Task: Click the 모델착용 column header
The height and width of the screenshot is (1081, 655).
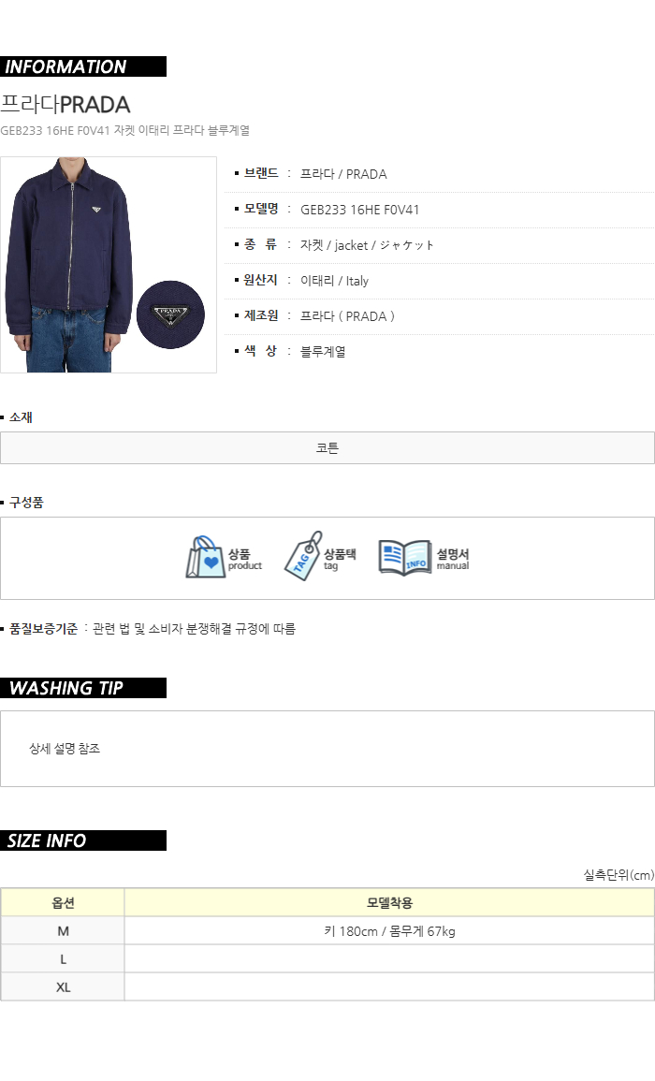Action: tap(389, 902)
